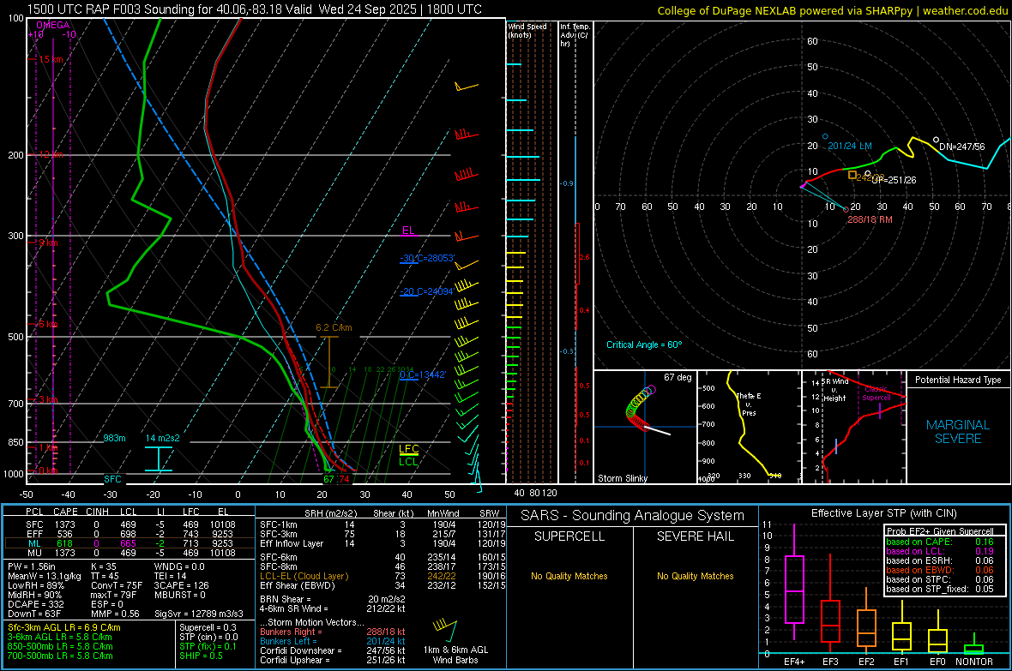Click the Effective Layer STP (with CIN) title
Viewport: 1012px width, 671px height.
(x=883, y=513)
